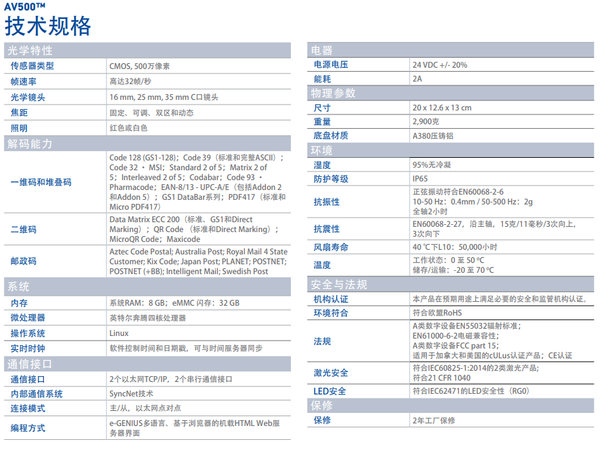
Task: Select the 电器 section header
Action: (x=317, y=50)
